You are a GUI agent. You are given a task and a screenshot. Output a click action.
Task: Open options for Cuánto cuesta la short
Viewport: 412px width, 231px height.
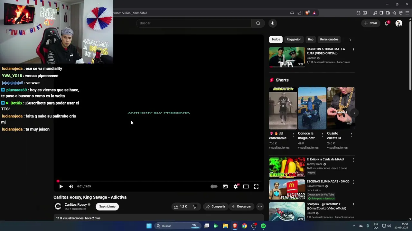[351, 135]
